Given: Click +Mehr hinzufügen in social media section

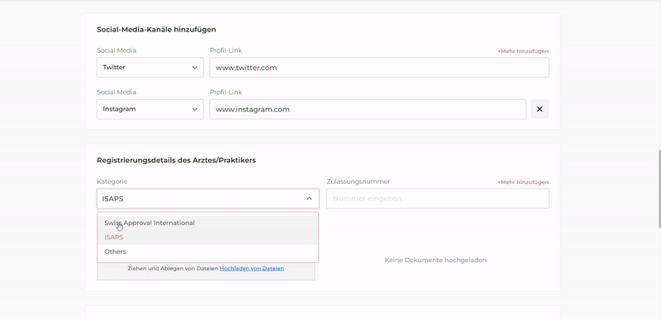Looking at the screenshot, I should tap(523, 51).
